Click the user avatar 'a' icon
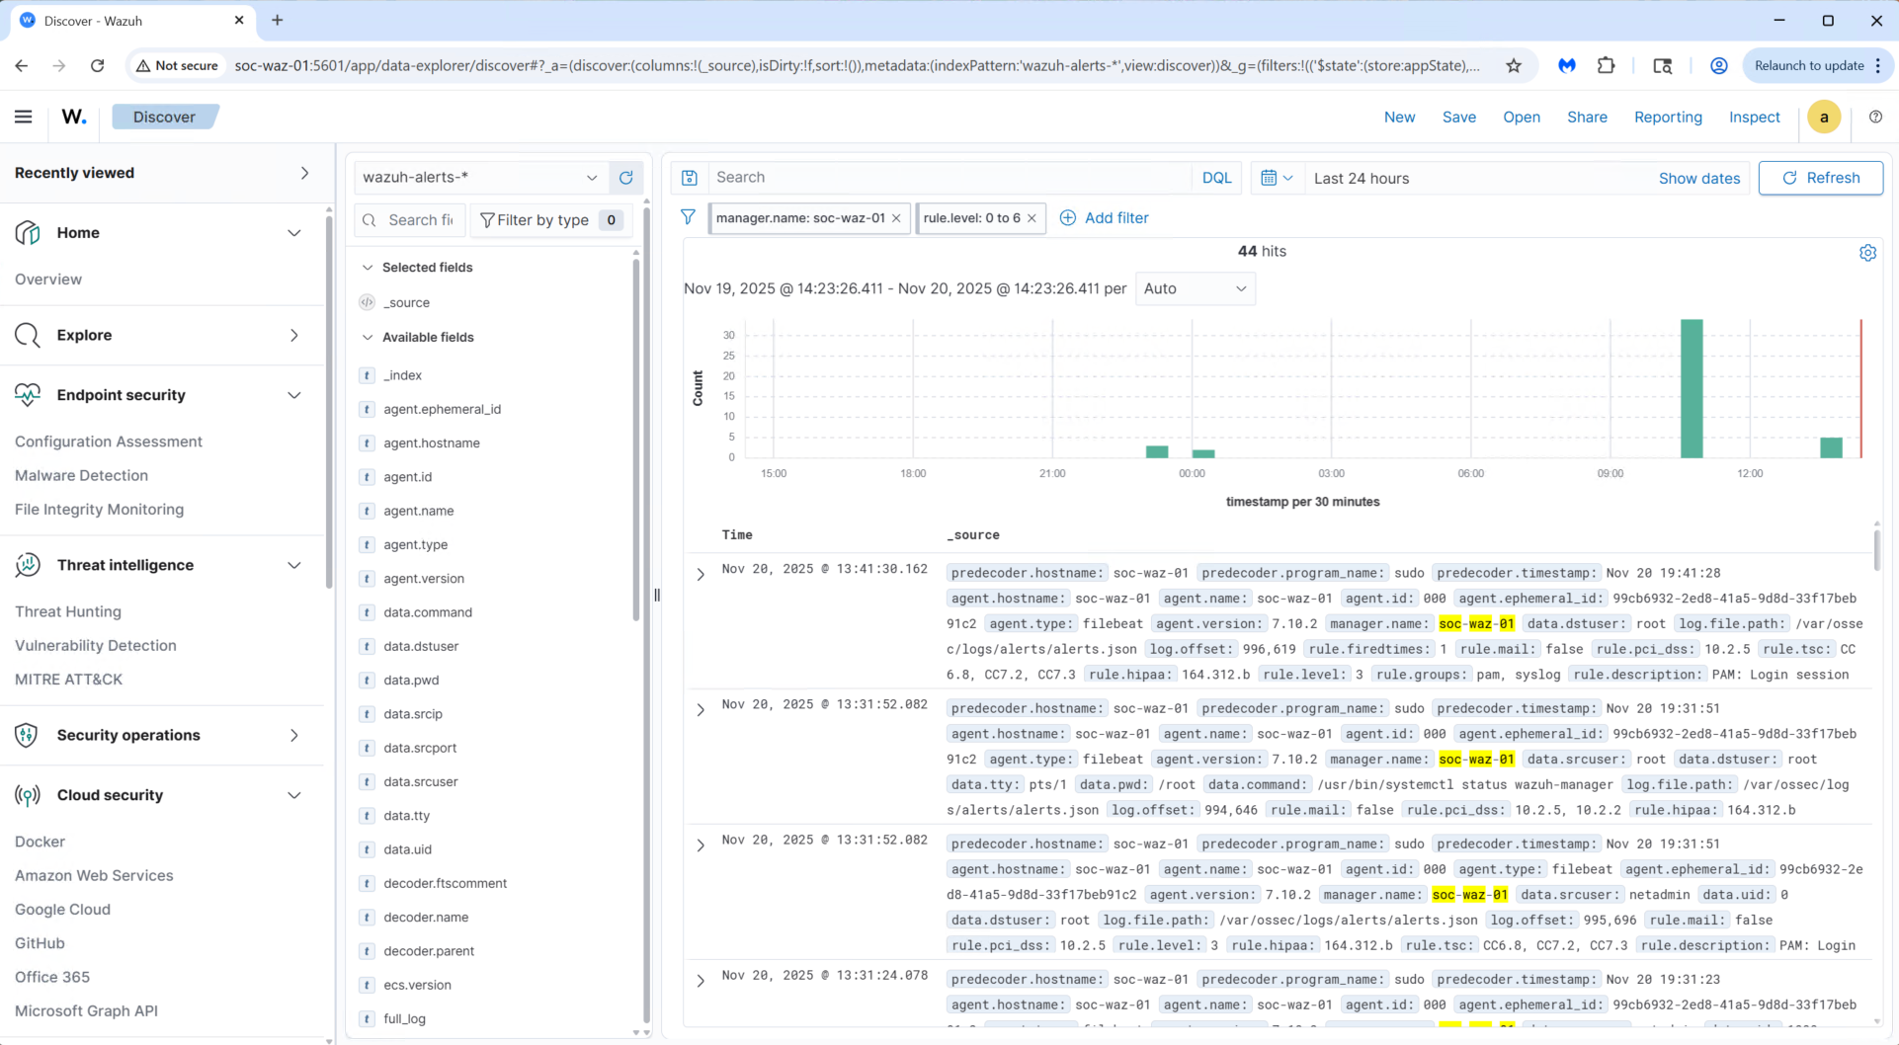1899x1045 pixels. point(1823,117)
